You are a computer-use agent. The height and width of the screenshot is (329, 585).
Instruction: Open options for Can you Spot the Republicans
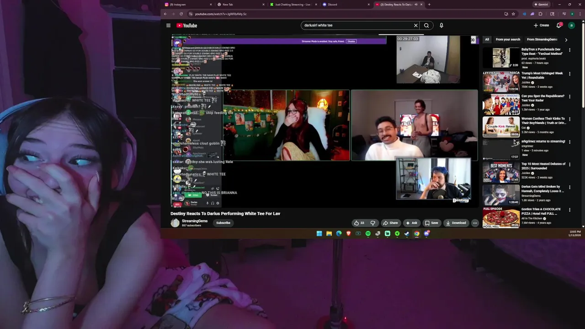tap(569, 96)
